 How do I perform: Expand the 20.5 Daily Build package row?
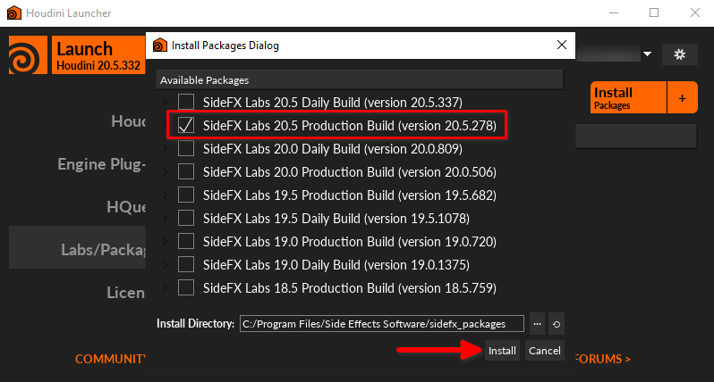[x=165, y=102]
